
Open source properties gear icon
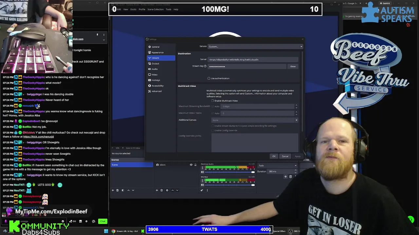click(167, 190)
